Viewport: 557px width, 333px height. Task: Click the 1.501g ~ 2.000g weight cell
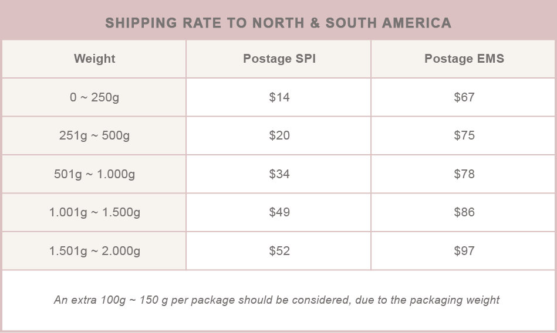pos(94,251)
